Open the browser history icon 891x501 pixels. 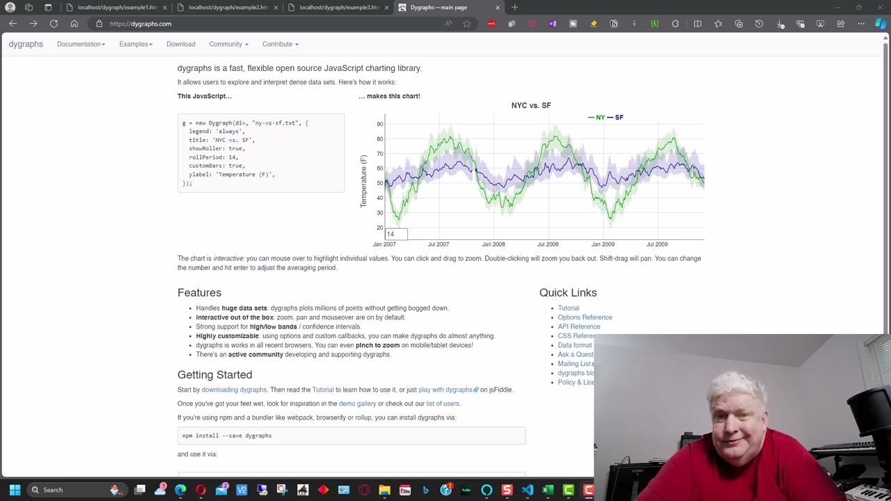pyautogui.click(x=759, y=24)
